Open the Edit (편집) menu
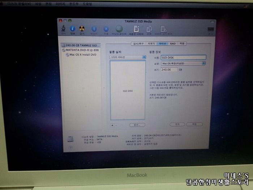253x190 pixels. click(x=48, y=4)
